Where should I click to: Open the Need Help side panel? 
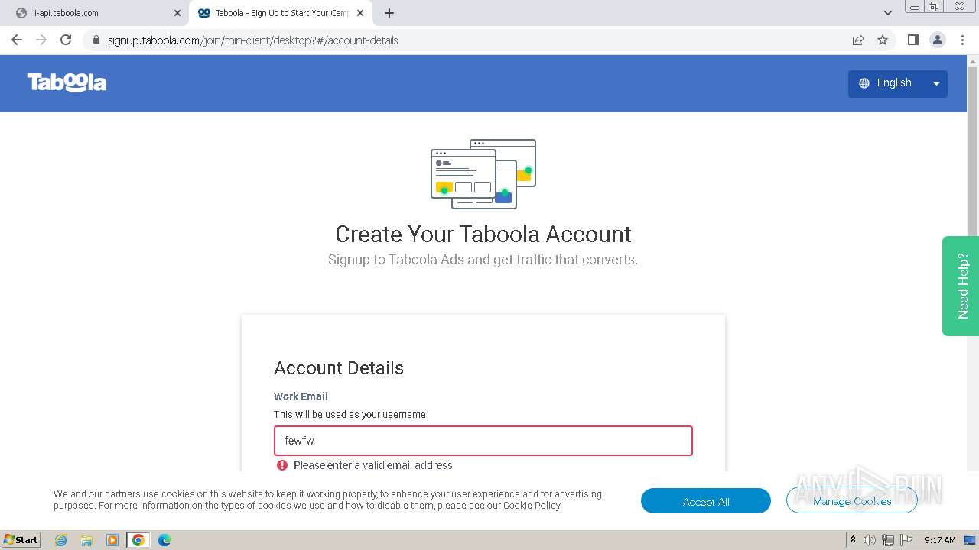pos(961,286)
